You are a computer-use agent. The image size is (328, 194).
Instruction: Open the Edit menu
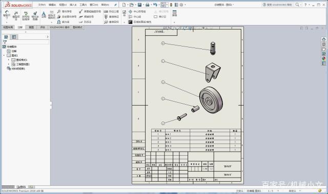click(52, 5)
